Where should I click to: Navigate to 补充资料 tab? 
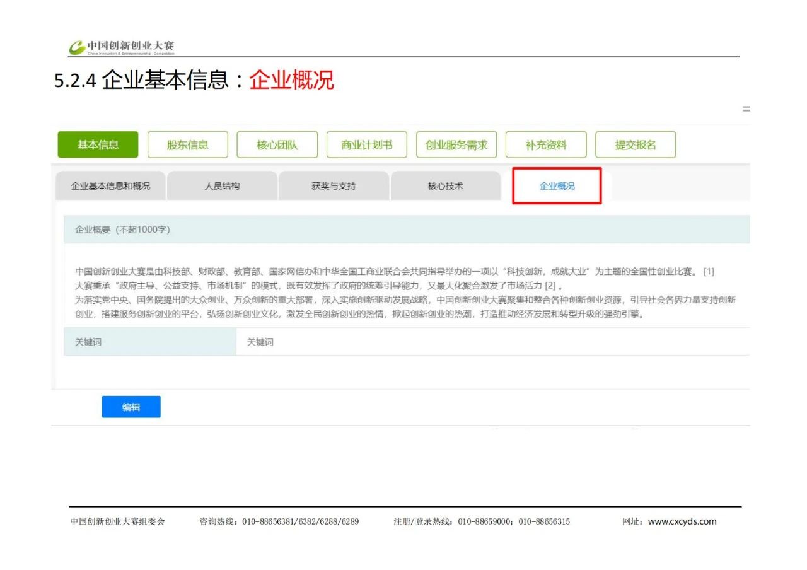point(546,145)
